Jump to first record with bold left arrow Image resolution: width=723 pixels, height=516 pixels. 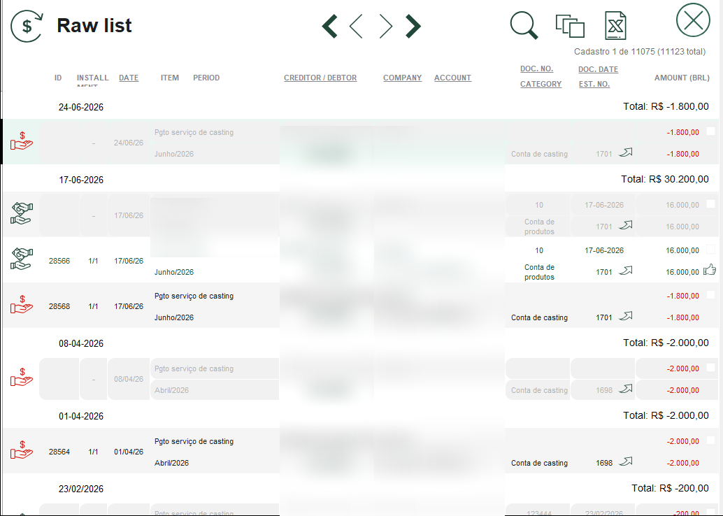pyautogui.click(x=329, y=26)
